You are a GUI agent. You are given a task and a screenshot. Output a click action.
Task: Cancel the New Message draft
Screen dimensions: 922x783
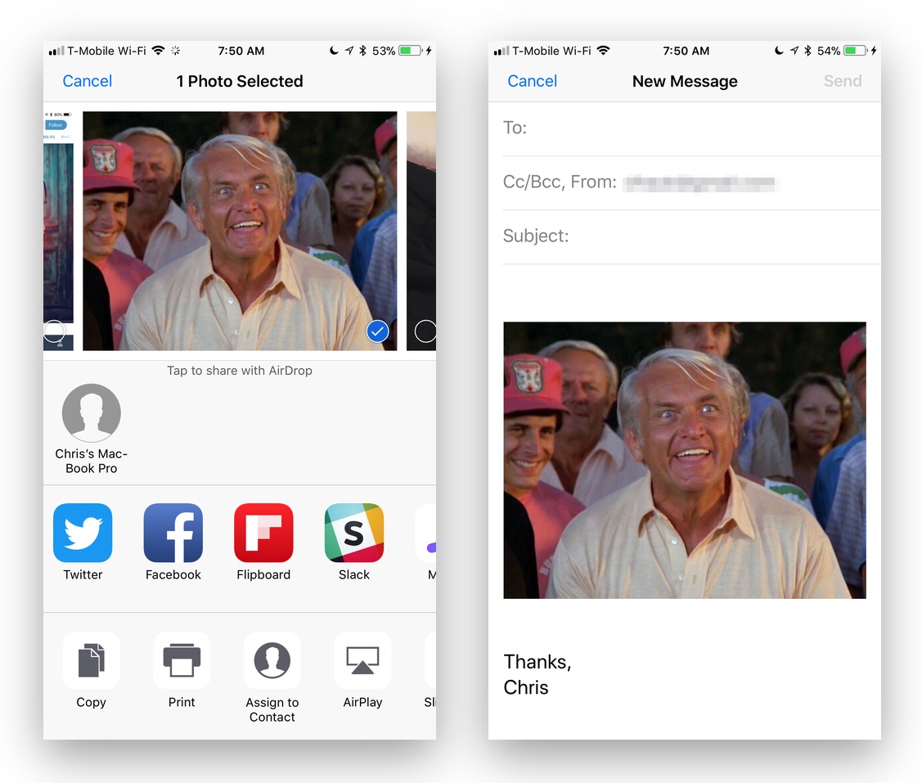click(x=533, y=81)
